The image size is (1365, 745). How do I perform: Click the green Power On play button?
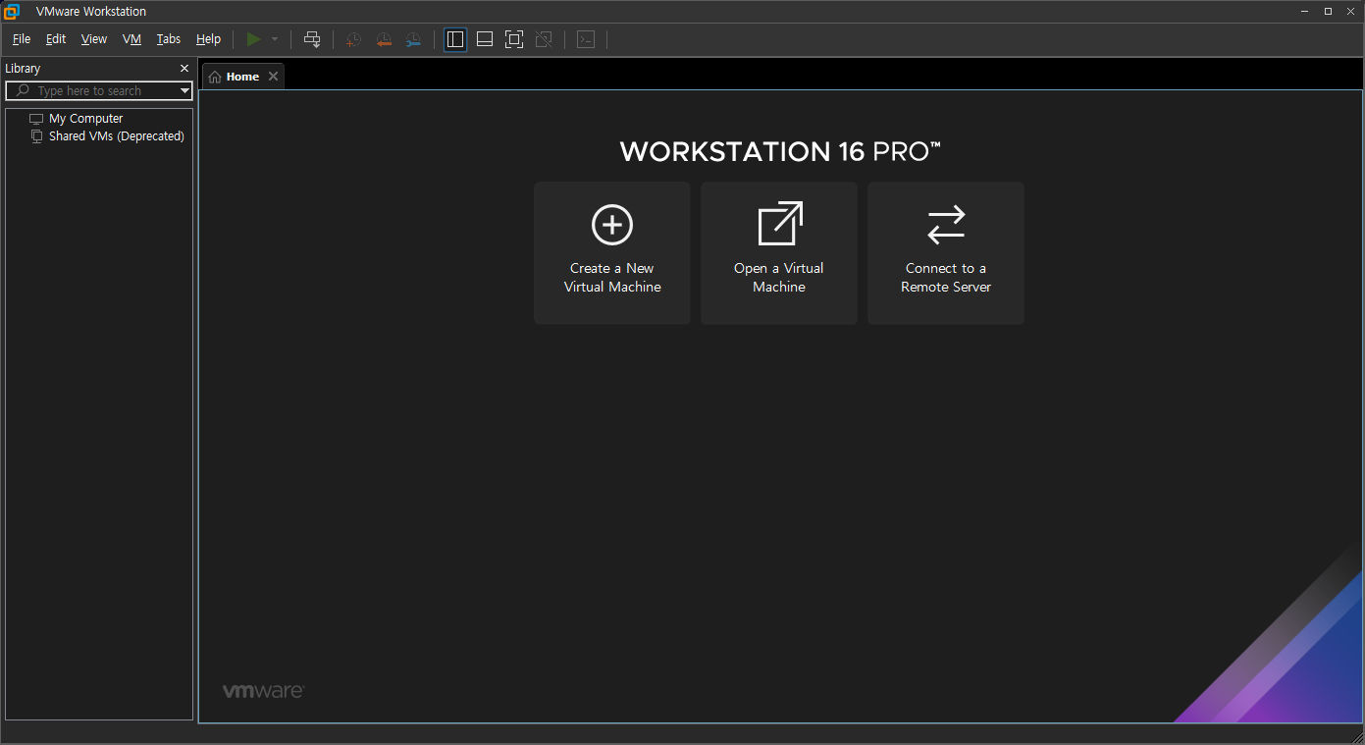253,39
